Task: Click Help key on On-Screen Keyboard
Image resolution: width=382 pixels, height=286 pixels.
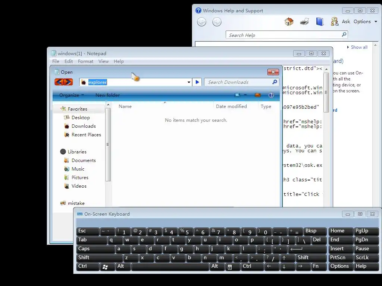Action: coord(366,267)
